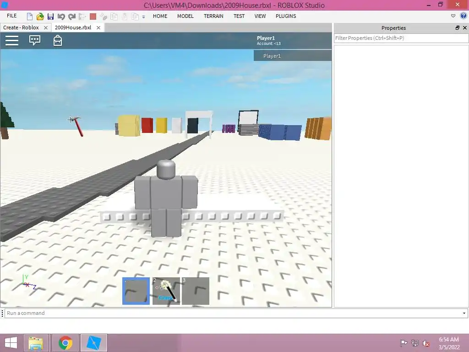Open the TEST ribbon tab
Viewport: 469px width, 352px height.
(239, 16)
